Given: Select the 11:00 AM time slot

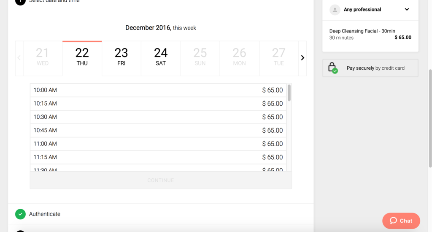Looking at the screenshot, I should coord(158,144).
